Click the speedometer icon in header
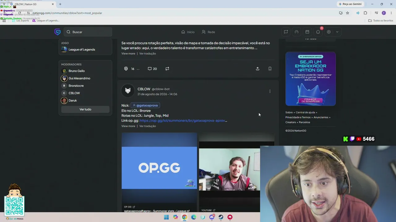Viewport: 396px width, 222px height. [x=296, y=32]
